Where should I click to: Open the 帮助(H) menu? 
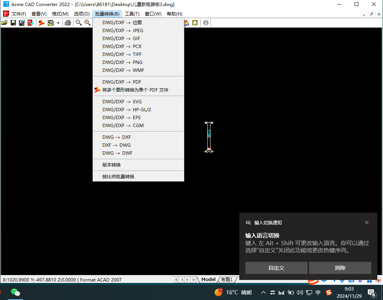point(174,14)
